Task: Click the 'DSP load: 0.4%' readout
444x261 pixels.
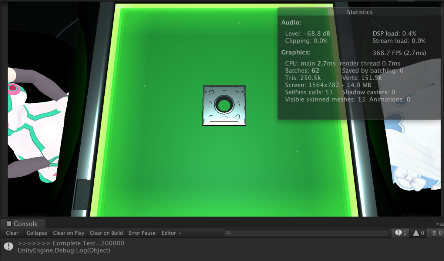Action: (x=394, y=34)
